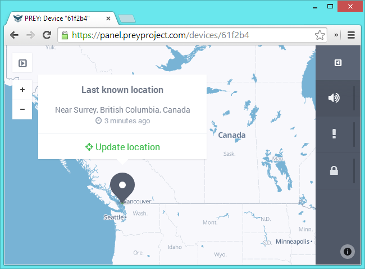Reload the Prey panel page

pyautogui.click(x=47, y=35)
